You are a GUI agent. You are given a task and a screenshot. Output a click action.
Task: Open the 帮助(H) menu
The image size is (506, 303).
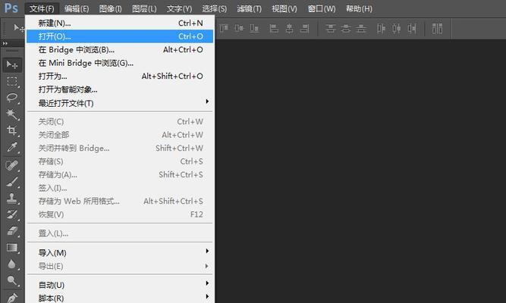tap(359, 8)
